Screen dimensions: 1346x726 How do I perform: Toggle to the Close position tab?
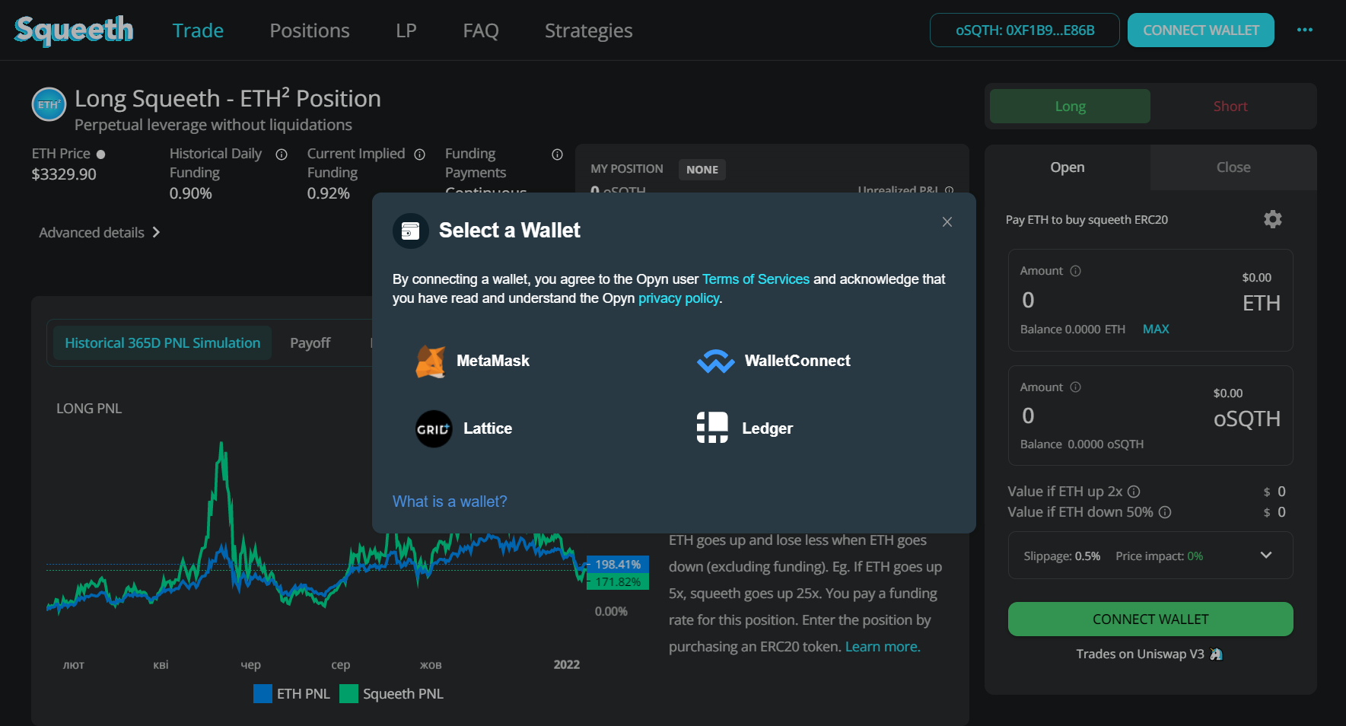1233,167
